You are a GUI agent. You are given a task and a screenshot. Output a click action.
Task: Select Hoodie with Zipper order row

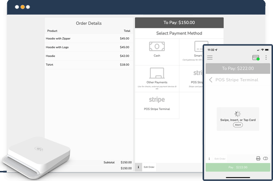click(89, 38)
